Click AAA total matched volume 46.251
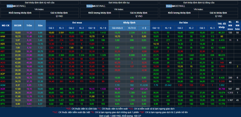This screenshot has height=117, width=241. tap(221, 33)
